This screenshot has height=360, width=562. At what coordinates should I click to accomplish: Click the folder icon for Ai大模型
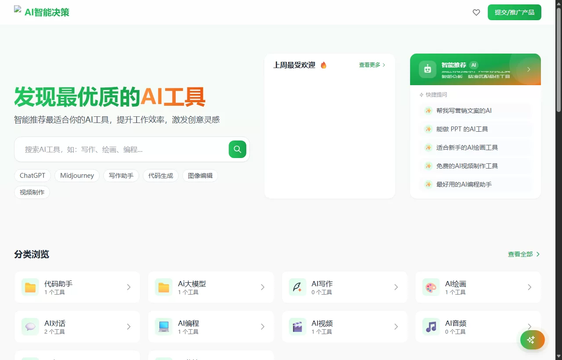coord(164,287)
